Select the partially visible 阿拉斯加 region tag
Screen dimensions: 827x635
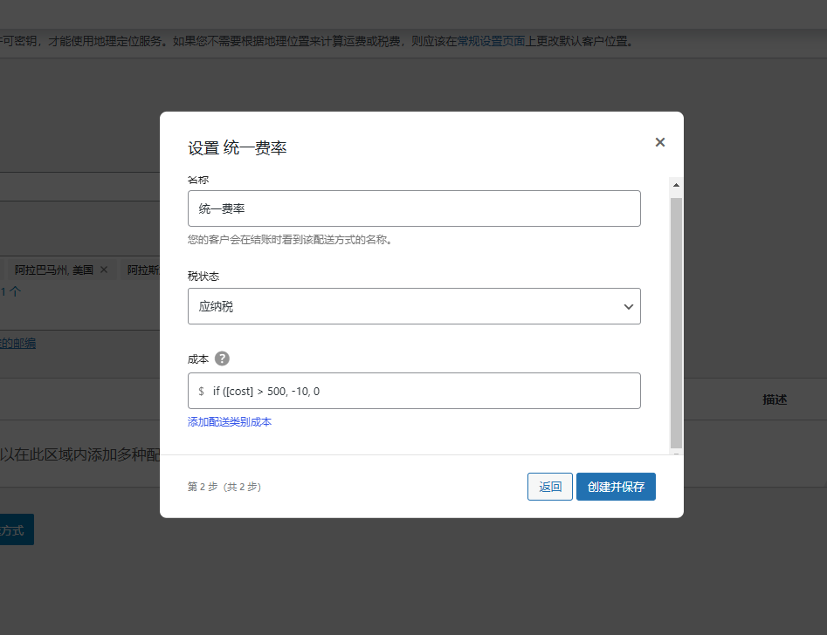click(144, 270)
